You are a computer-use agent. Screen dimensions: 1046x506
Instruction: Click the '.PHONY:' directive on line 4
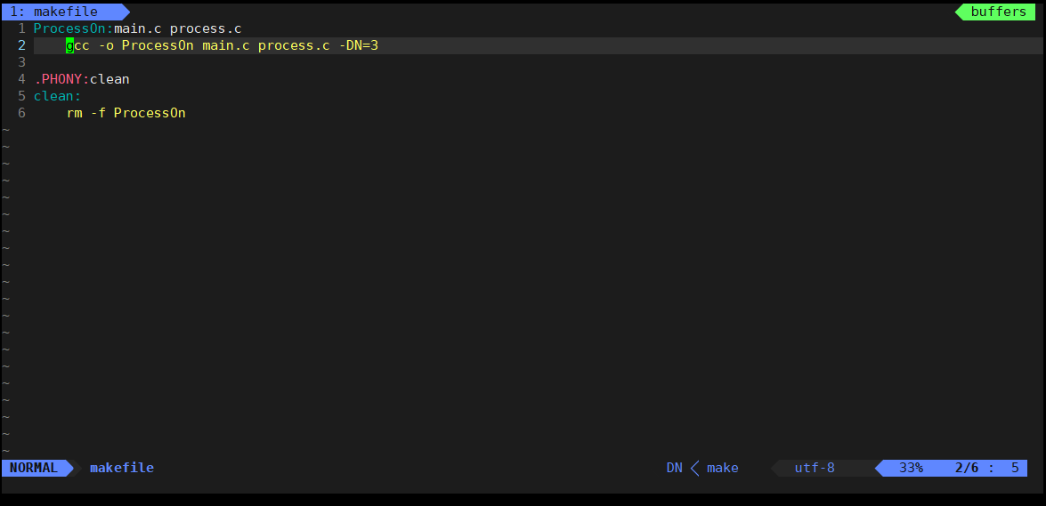(x=61, y=79)
